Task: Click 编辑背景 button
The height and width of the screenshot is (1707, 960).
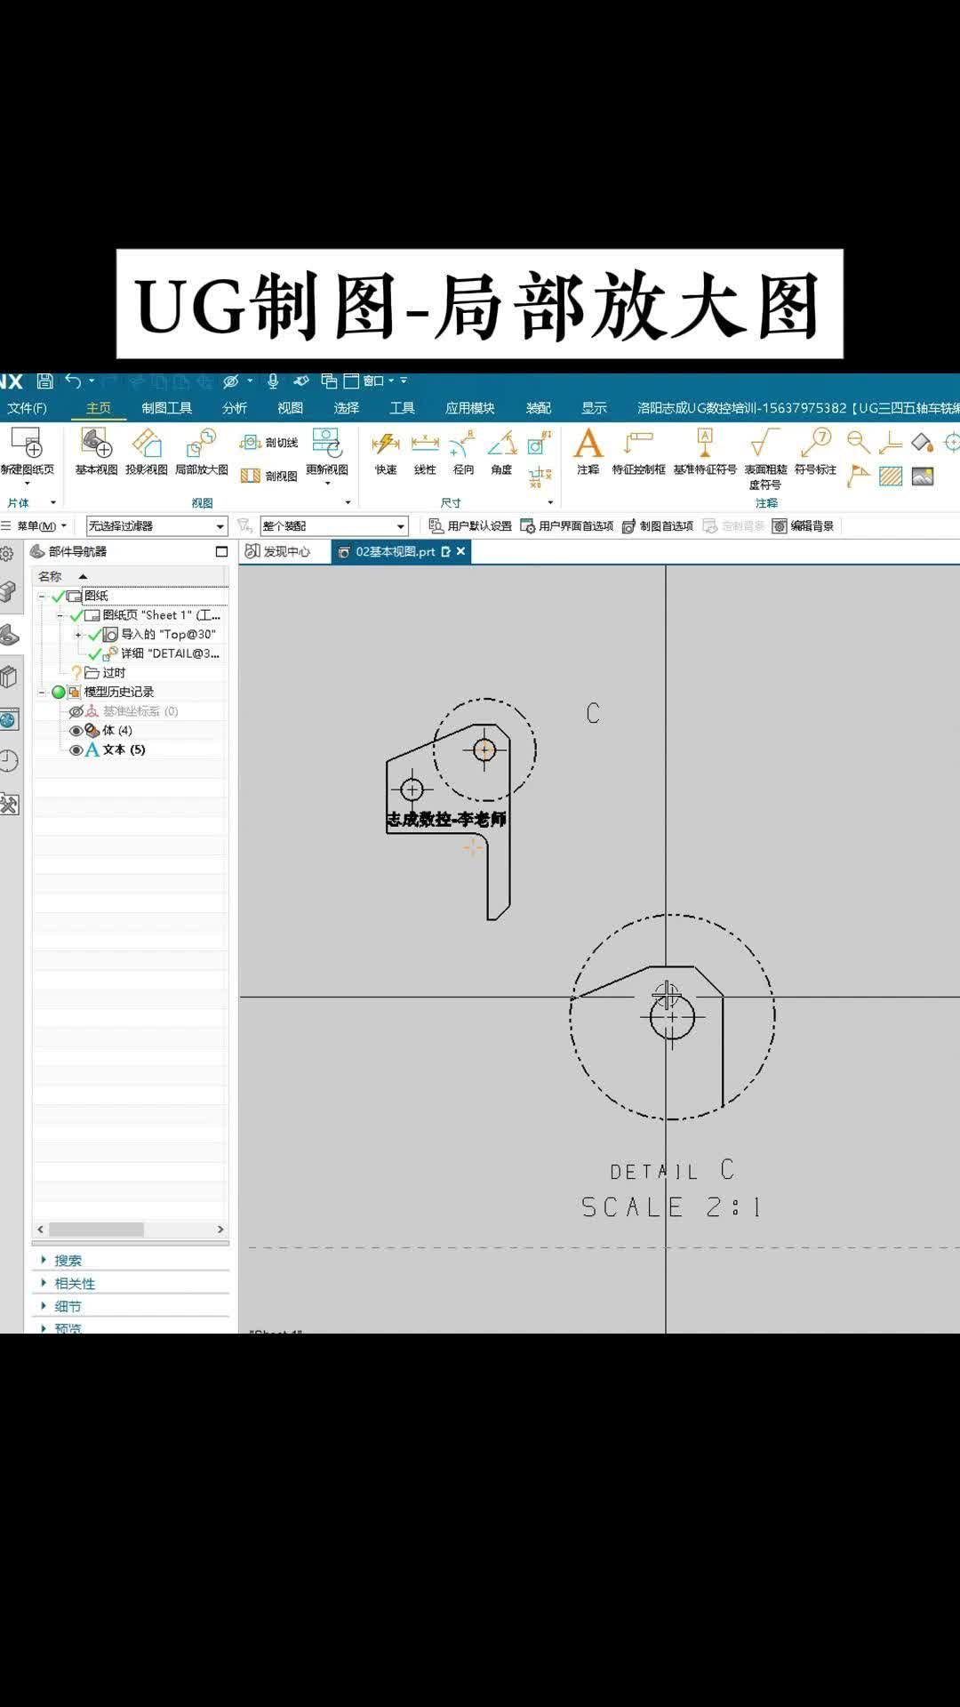Action: 804,526
